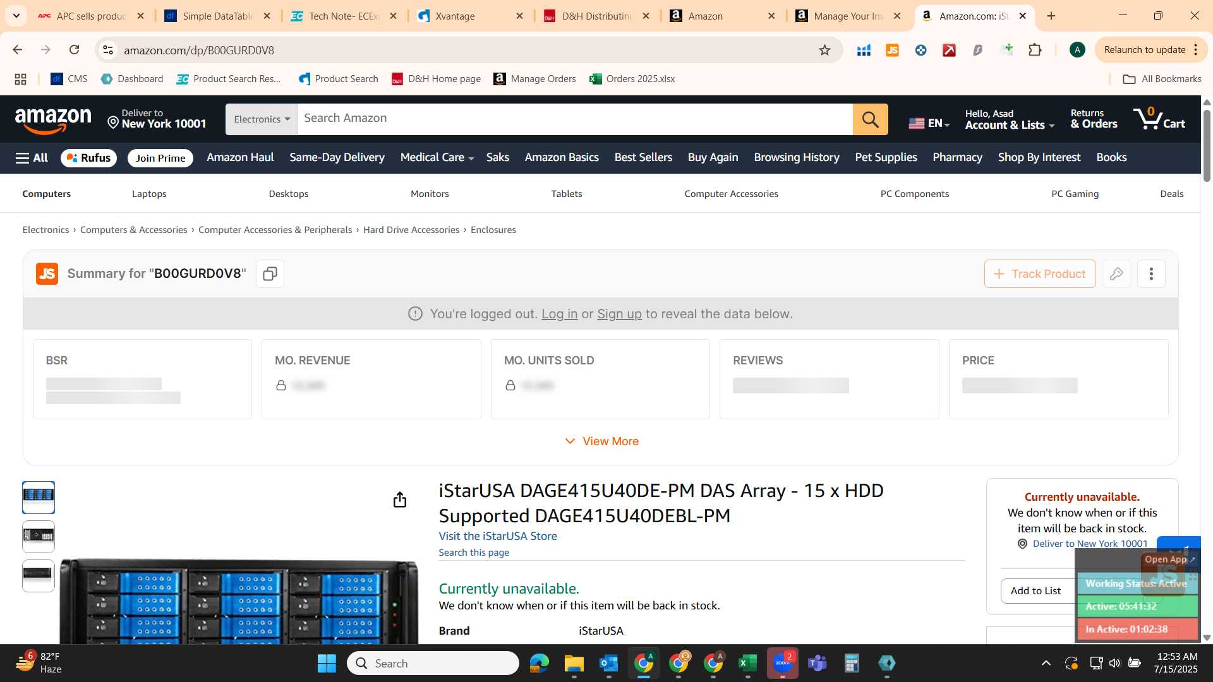Expand Account & Lists menu
The image size is (1213, 682).
coord(1010,119)
